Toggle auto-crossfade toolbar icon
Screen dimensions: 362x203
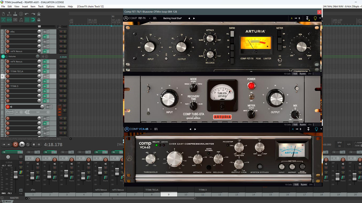3,20
